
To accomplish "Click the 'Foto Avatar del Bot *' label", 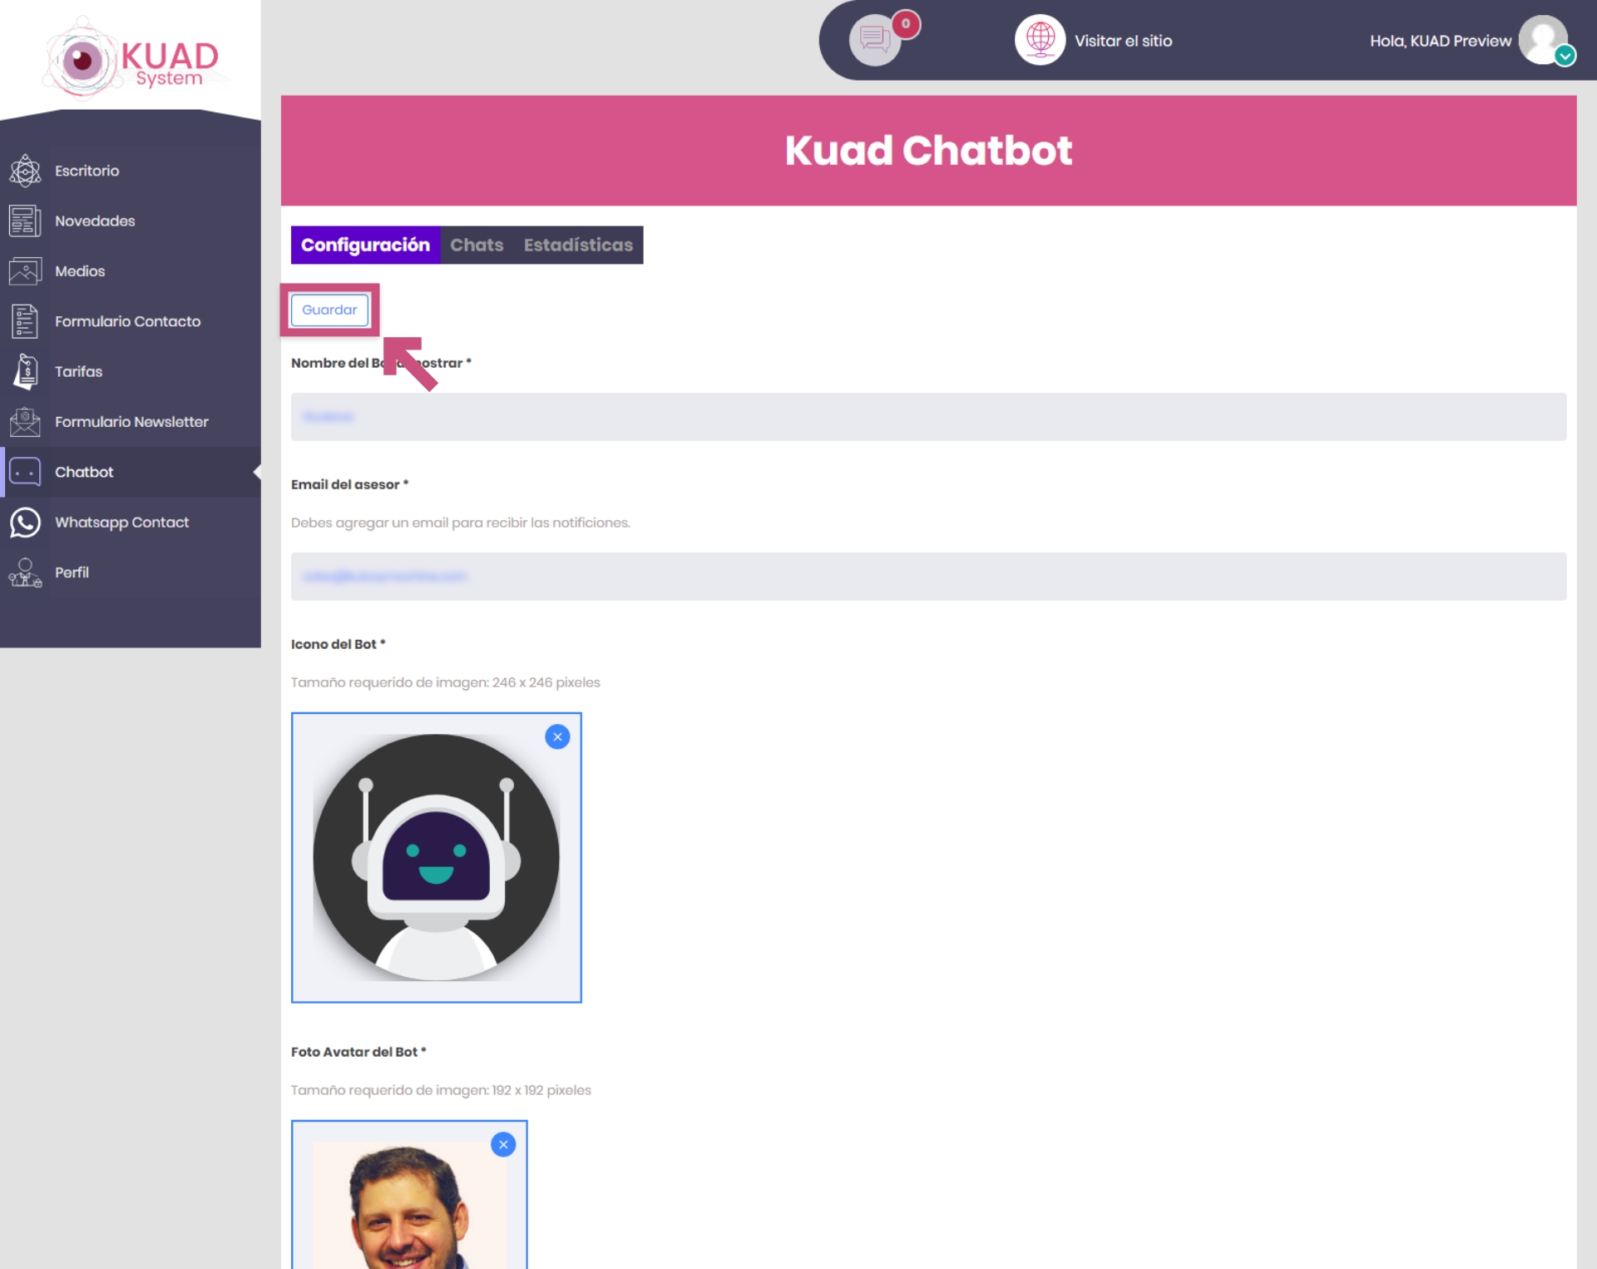I will point(358,1052).
